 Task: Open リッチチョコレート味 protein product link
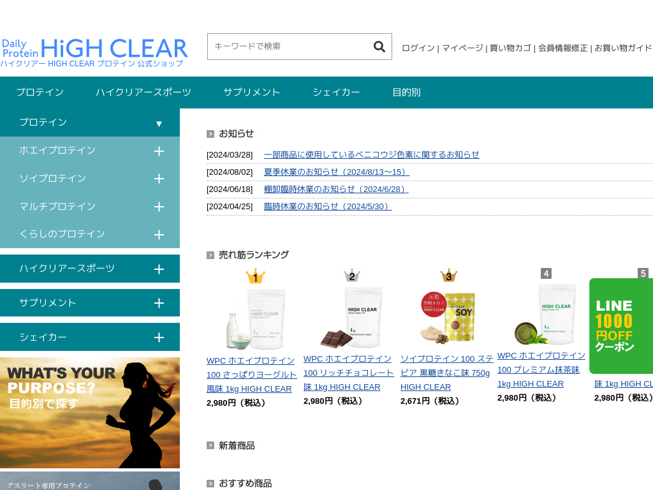coord(349,373)
